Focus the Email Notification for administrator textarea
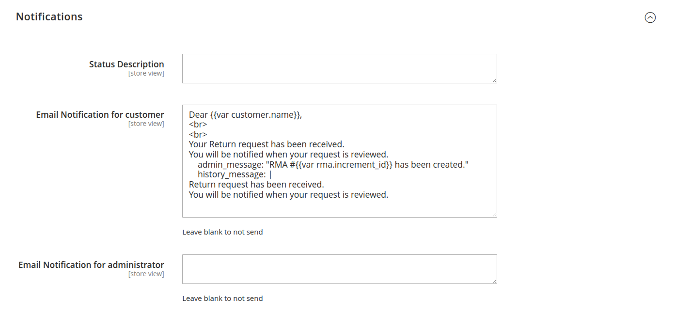Screen dimensions: 675x314 tap(339, 269)
